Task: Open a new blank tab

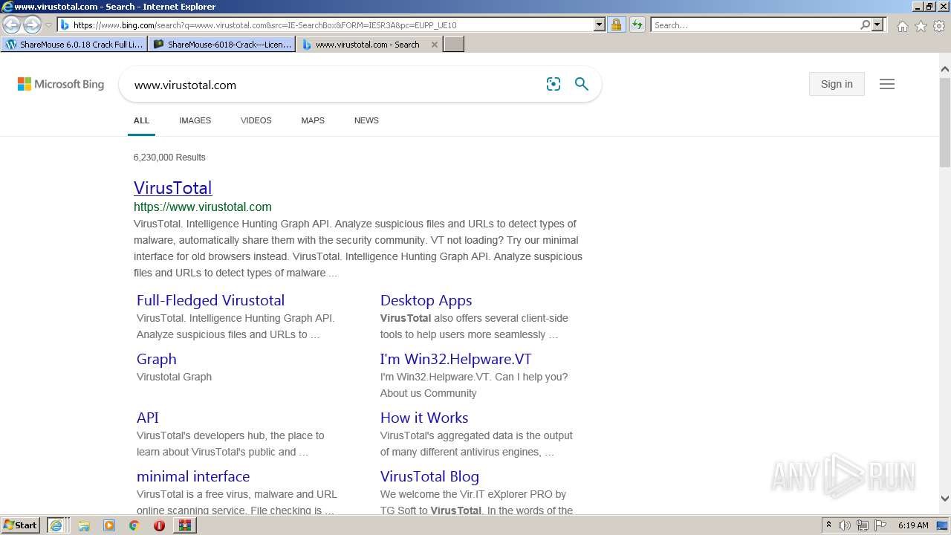Action: [x=453, y=45]
